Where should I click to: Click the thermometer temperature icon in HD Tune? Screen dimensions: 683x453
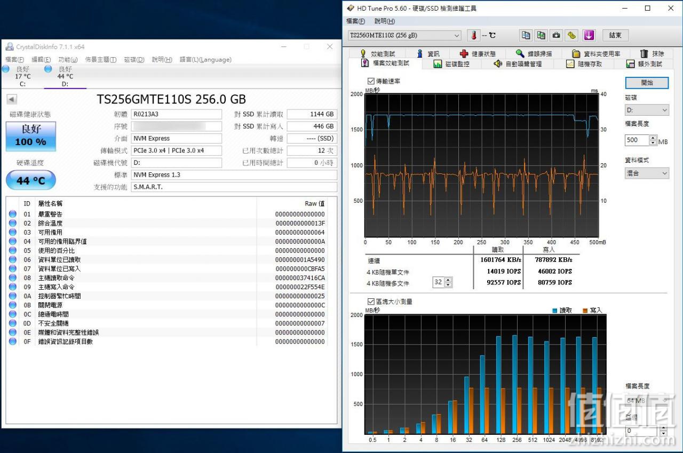(x=473, y=35)
